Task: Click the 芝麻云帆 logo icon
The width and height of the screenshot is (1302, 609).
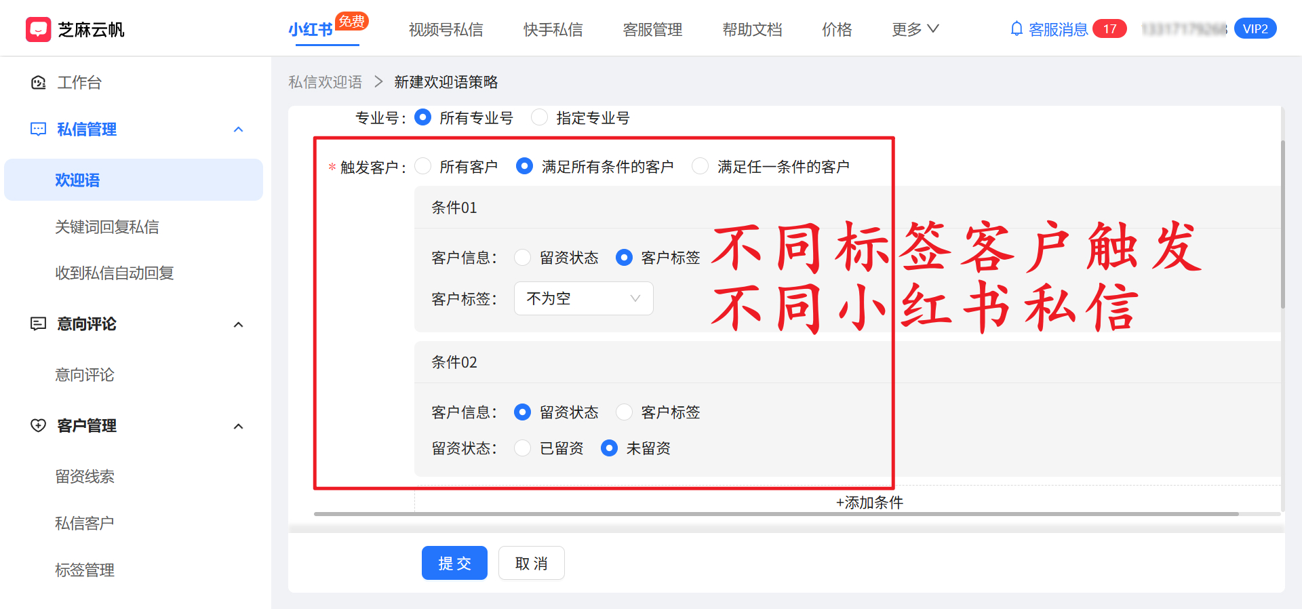Action: click(x=38, y=29)
